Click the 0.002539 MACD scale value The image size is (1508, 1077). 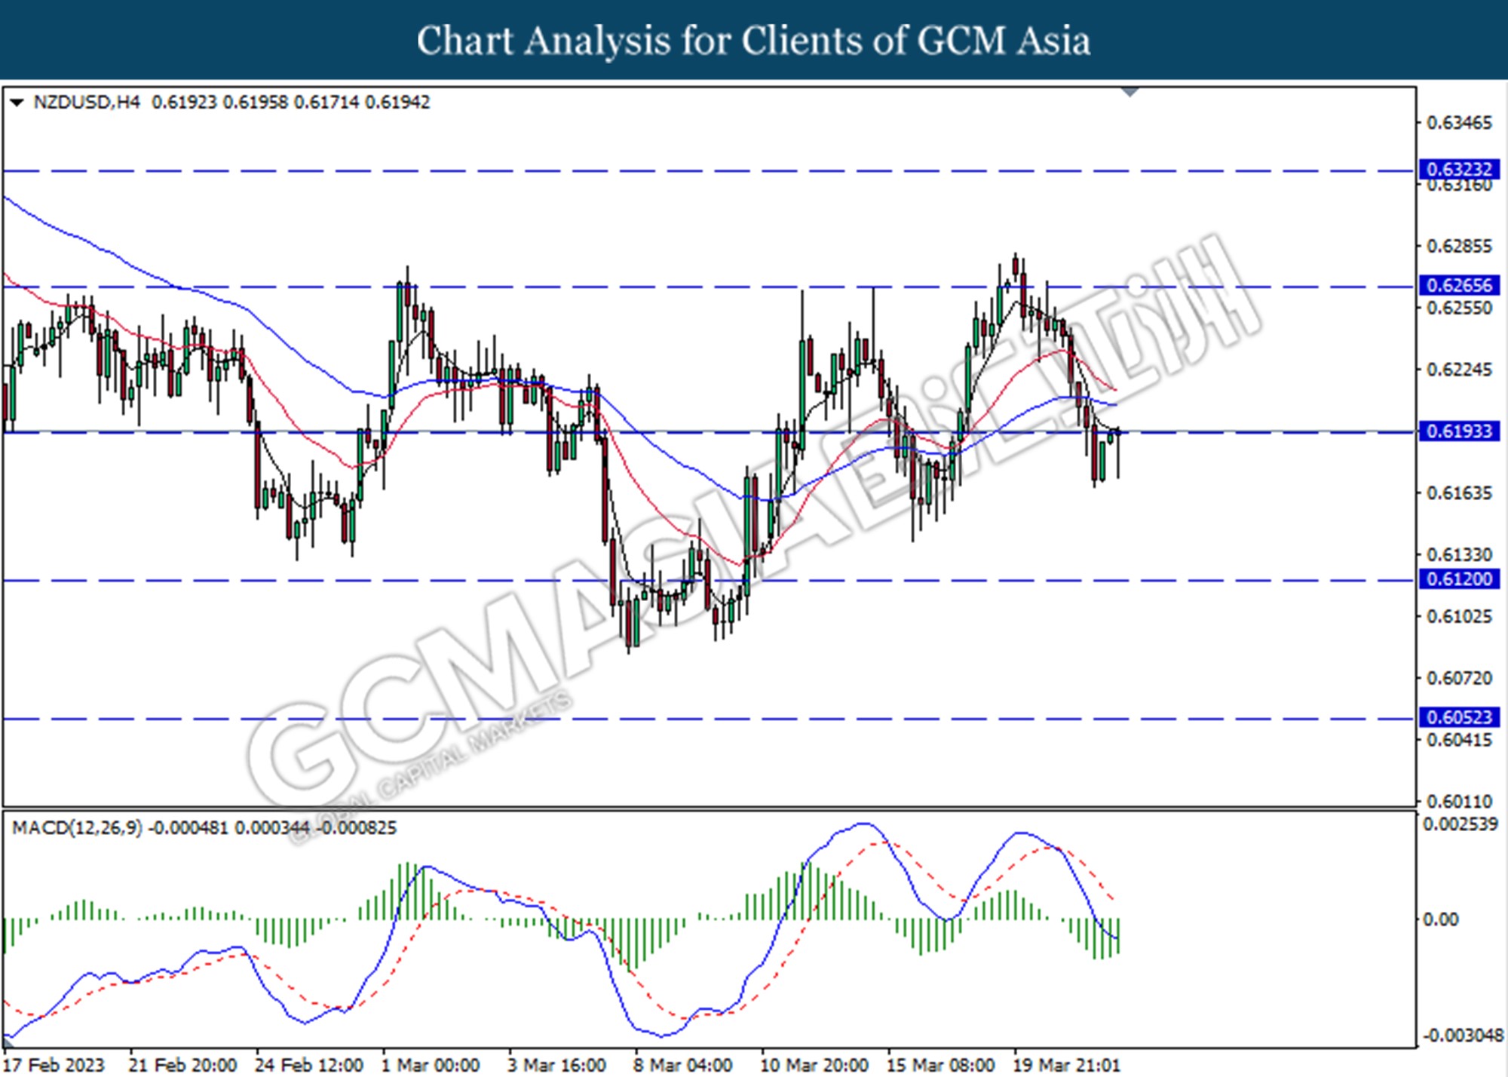tap(1460, 824)
